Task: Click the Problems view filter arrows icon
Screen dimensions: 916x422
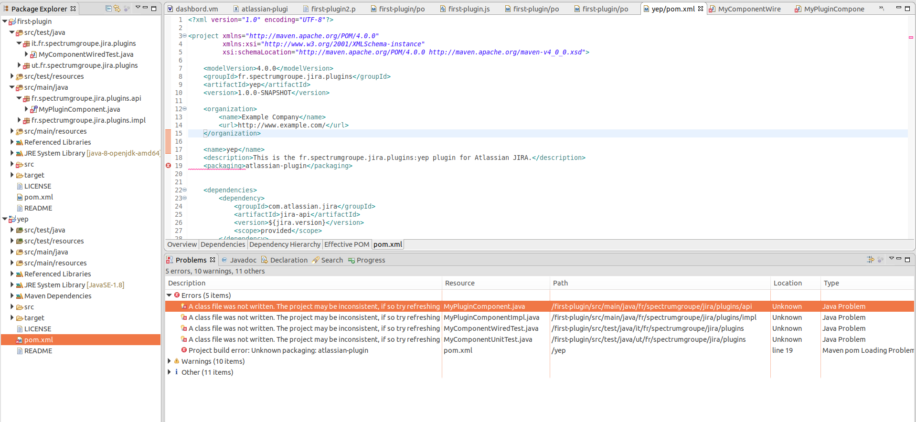Action: coord(870,260)
